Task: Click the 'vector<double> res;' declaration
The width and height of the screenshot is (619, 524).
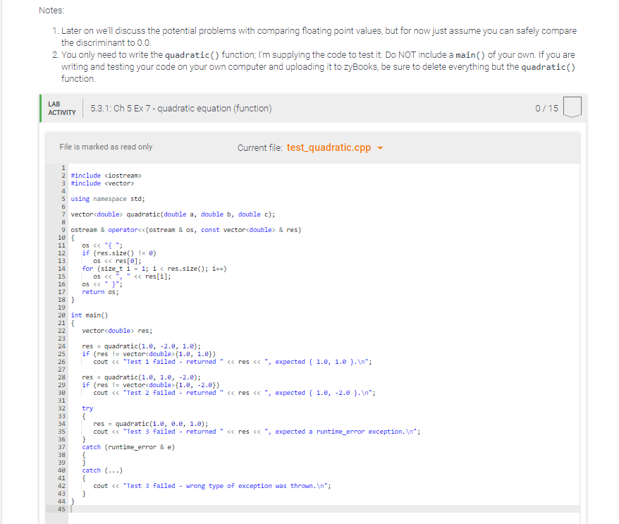Action: (117, 331)
